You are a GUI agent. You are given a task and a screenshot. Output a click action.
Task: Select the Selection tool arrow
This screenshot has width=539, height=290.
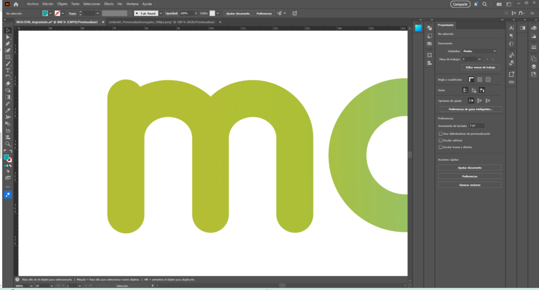tap(7, 30)
